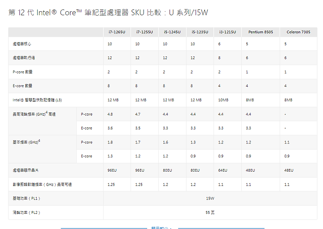The height and width of the screenshot is (229, 323).
Task: Click the 55 瓦 value in PL2 row
Action: (210, 212)
